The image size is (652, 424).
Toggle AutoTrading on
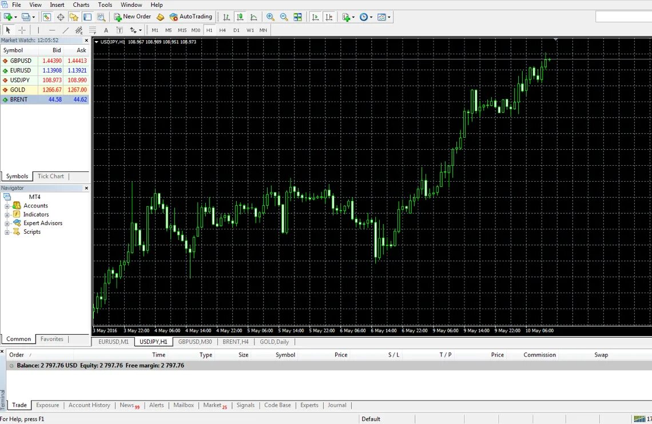click(x=192, y=17)
